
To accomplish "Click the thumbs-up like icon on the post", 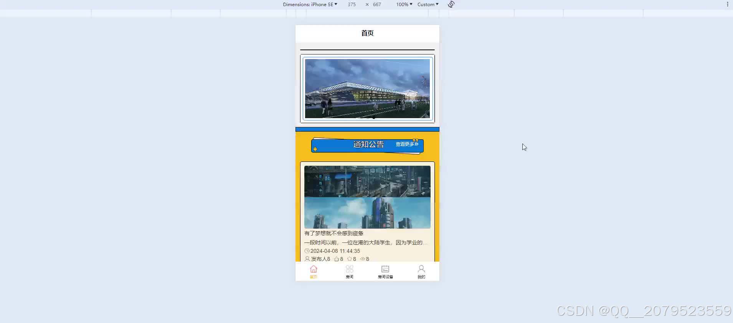I will pos(337,259).
